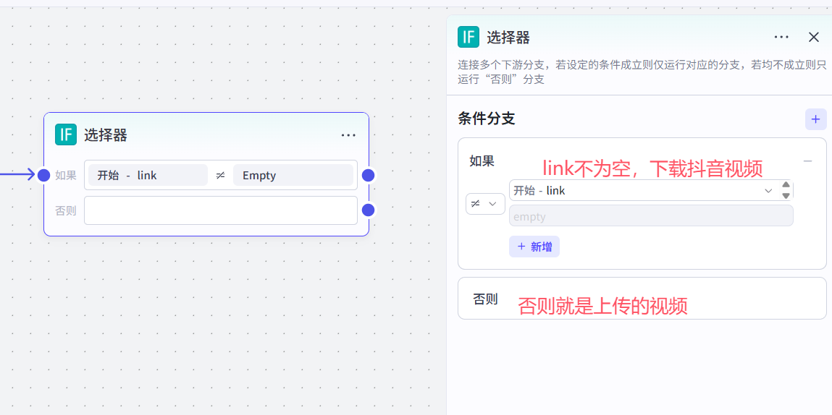Open the three-dot menu on the canvas node
This screenshot has width=832, height=415.
[x=348, y=135]
